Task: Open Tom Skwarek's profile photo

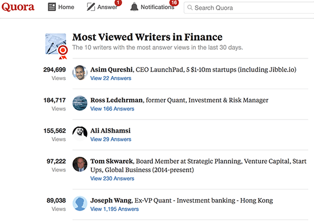Action: pos(80,164)
